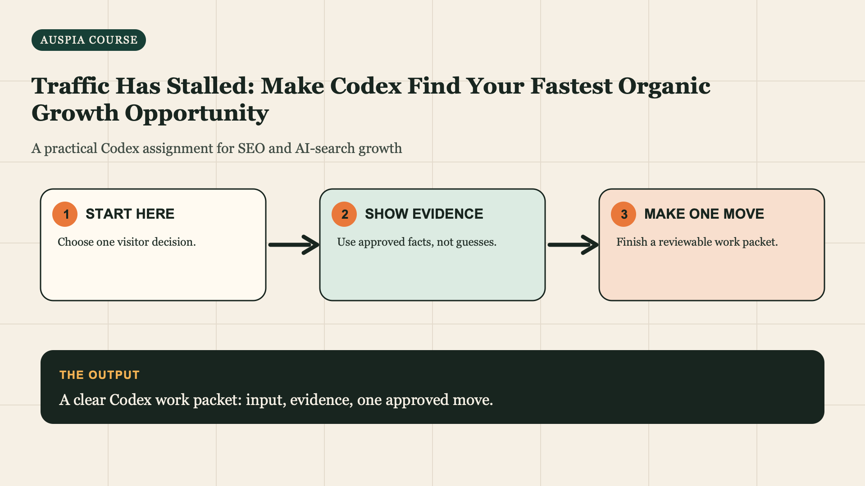
Task: Click empty area of green step 2 card
Action: tap(432, 277)
